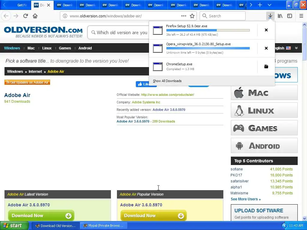The image size is (307, 230).
Task: Open Adobe Systems Inc company link
Action: click(x=146, y=102)
